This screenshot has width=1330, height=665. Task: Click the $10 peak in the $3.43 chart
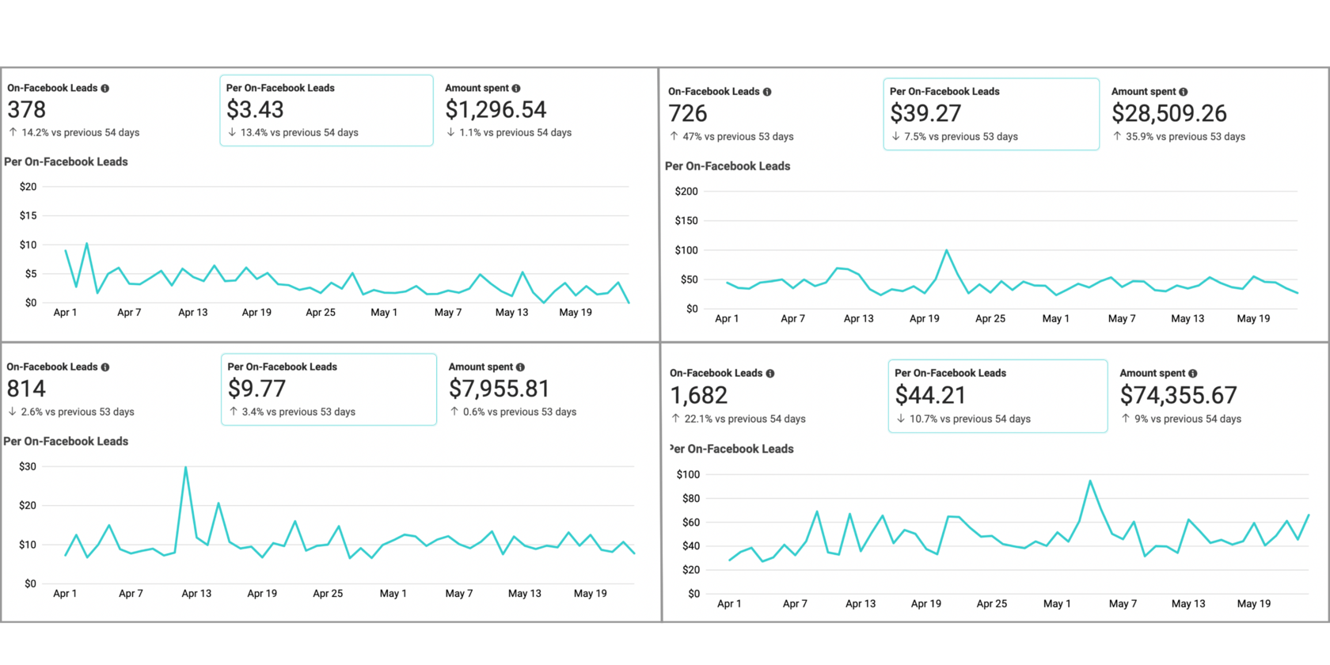coord(86,244)
